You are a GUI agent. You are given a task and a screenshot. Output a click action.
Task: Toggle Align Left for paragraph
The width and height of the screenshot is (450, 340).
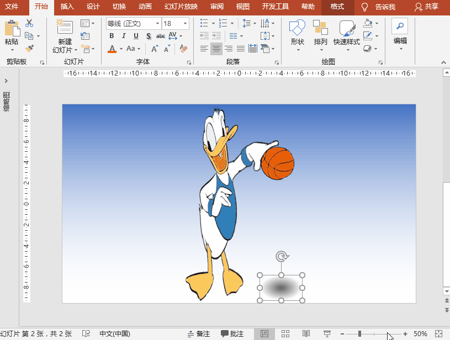204,49
